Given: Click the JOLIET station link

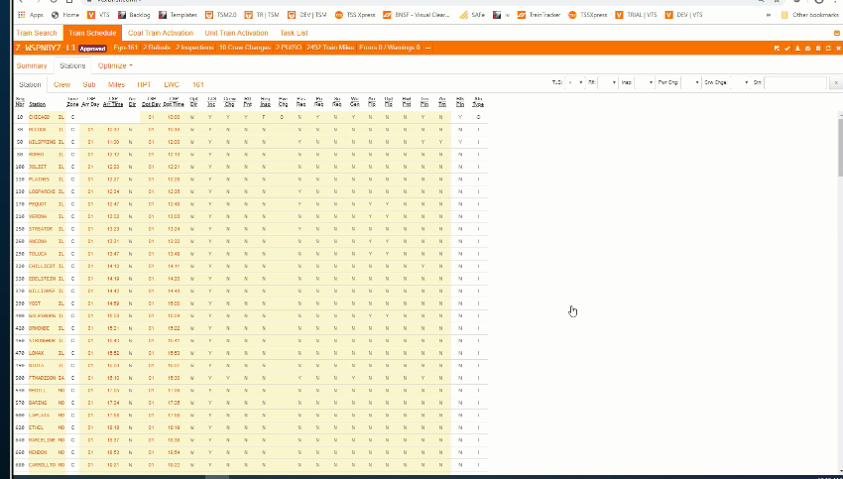Looking at the screenshot, I should 38,167.
